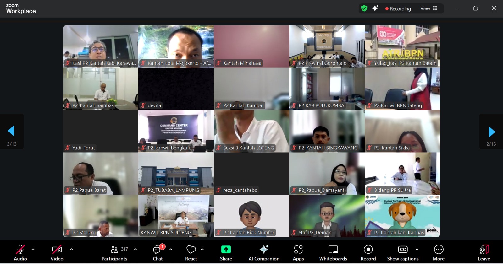This screenshot has width=503, height=264.
Task: Leave the meeting
Action: tap(484, 252)
